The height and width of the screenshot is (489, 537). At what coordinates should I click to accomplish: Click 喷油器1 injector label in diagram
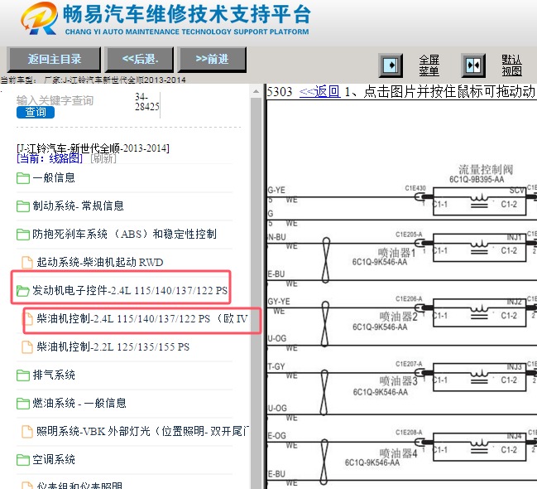click(x=396, y=253)
